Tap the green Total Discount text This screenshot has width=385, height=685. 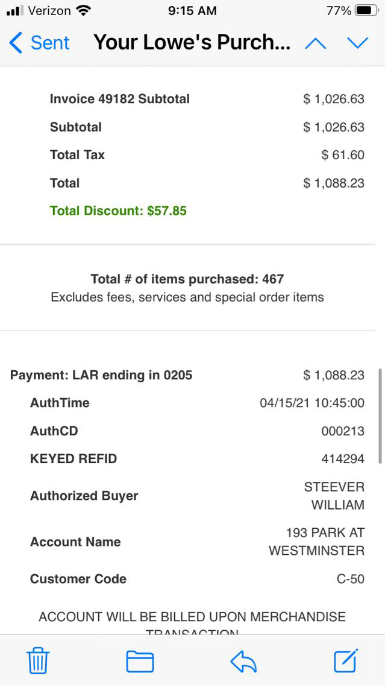pyautogui.click(x=118, y=211)
